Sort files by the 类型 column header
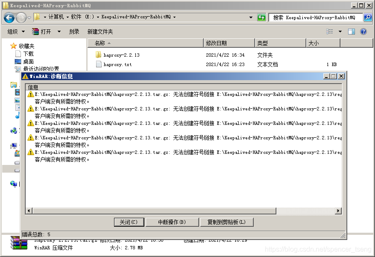 [x=280, y=43]
